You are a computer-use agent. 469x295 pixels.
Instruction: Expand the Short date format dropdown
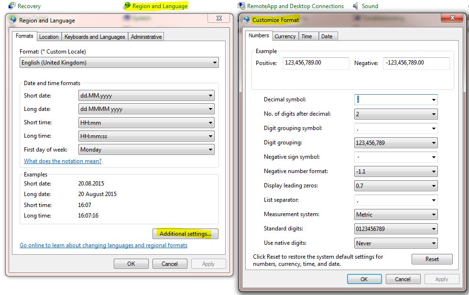146,96
